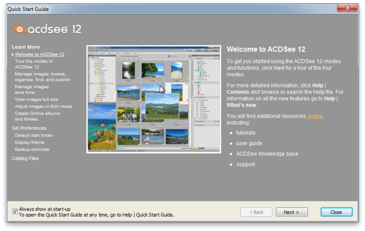
Task: Select Manage images: browse, organize, find, publish
Action: (x=42, y=77)
